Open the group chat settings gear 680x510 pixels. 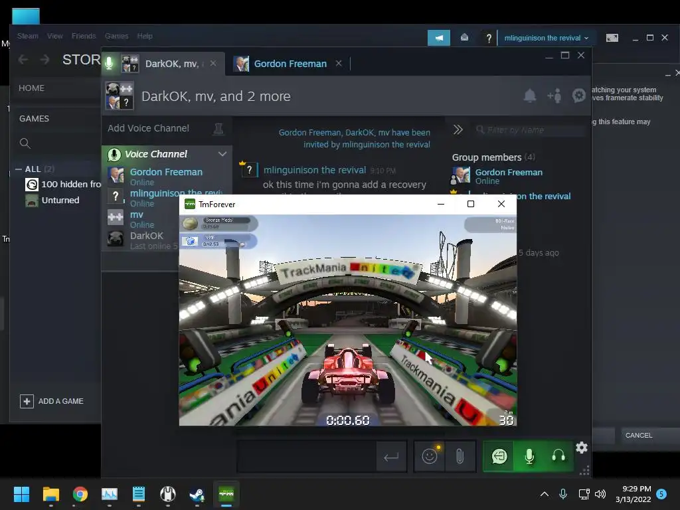click(579, 96)
